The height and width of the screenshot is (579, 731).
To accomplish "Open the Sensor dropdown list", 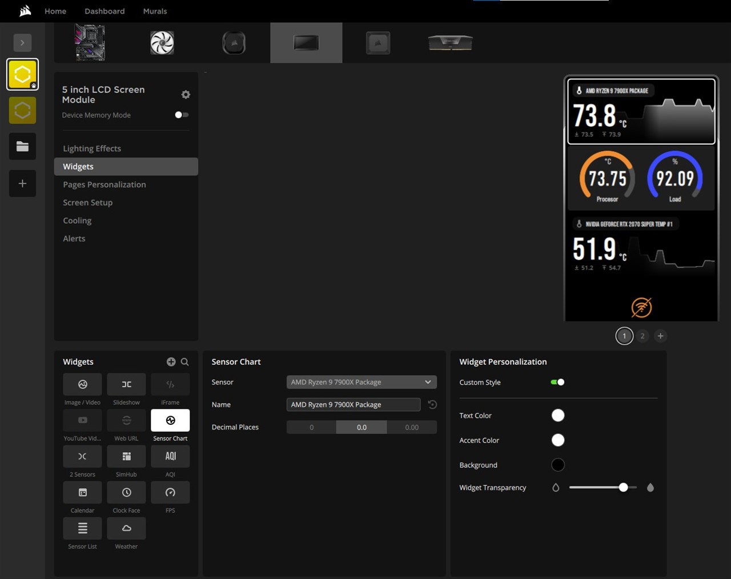I will click(x=362, y=382).
